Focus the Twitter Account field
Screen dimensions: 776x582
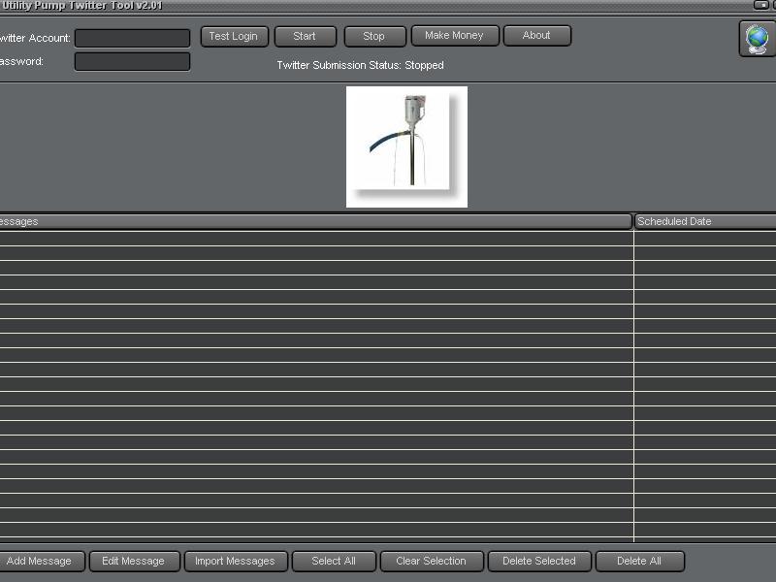coord(132,38)
